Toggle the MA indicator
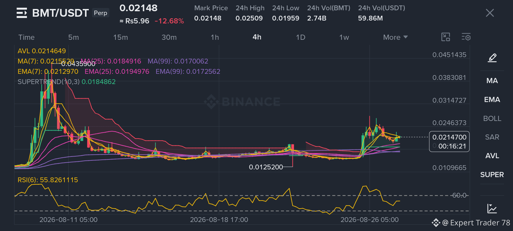This screenshot has height=231, width=513. (x=492, y=81)
